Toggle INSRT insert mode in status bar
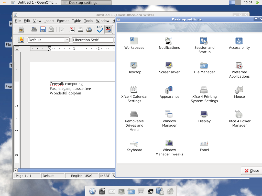The width and height of the screenshot is (262, 196). click(105, 176)
